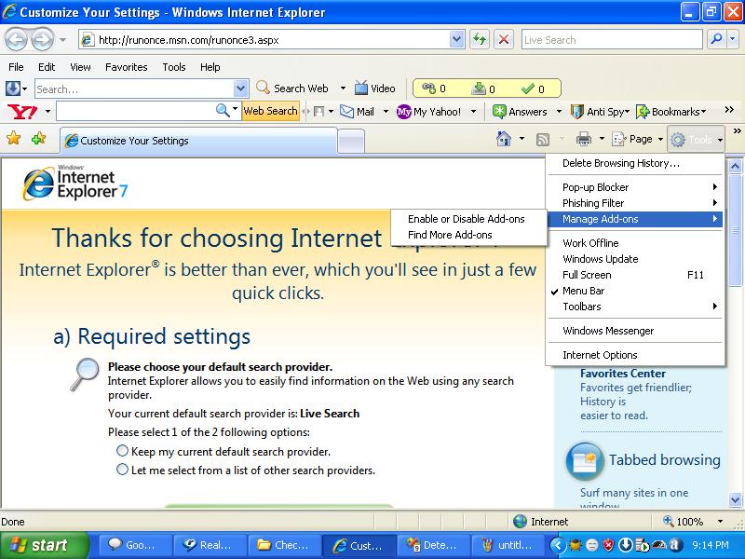Click the Yahoo! Y! logo
745x559 pixels.
tap(22, 112)
